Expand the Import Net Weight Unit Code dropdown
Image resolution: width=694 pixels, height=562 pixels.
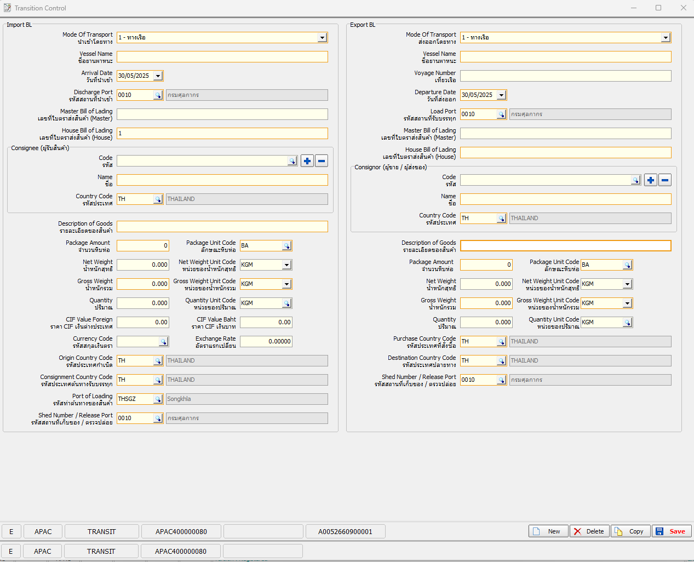(x=286, y=265)
